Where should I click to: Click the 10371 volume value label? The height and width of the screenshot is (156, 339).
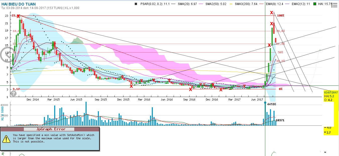[x=280, y=120]
